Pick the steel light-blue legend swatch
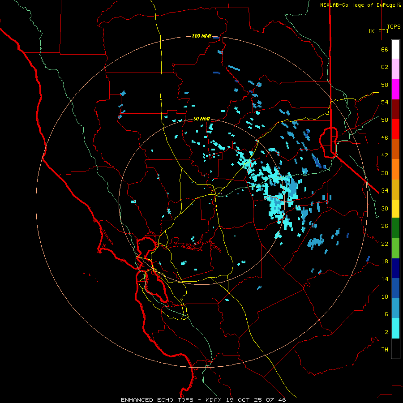 (395, 308)
